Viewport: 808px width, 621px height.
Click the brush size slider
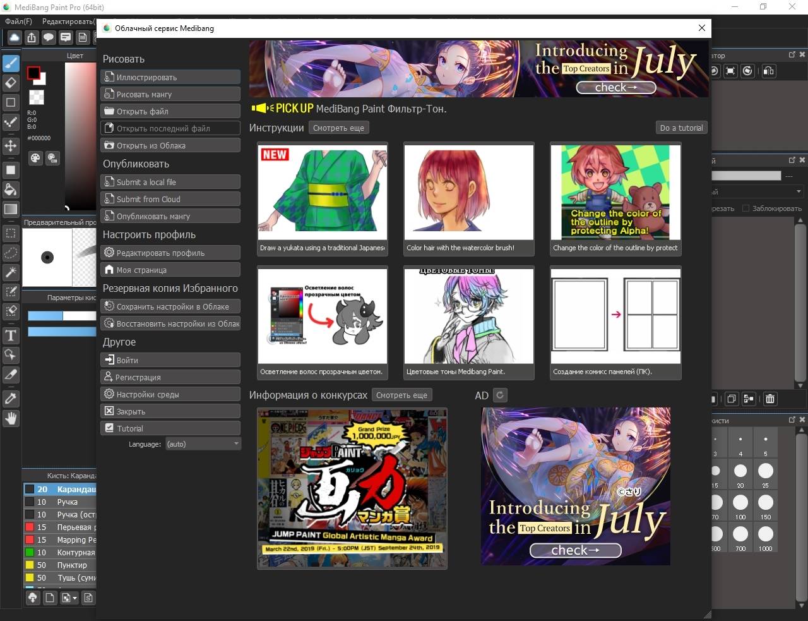pyautogui.click(x=62, y=316)
